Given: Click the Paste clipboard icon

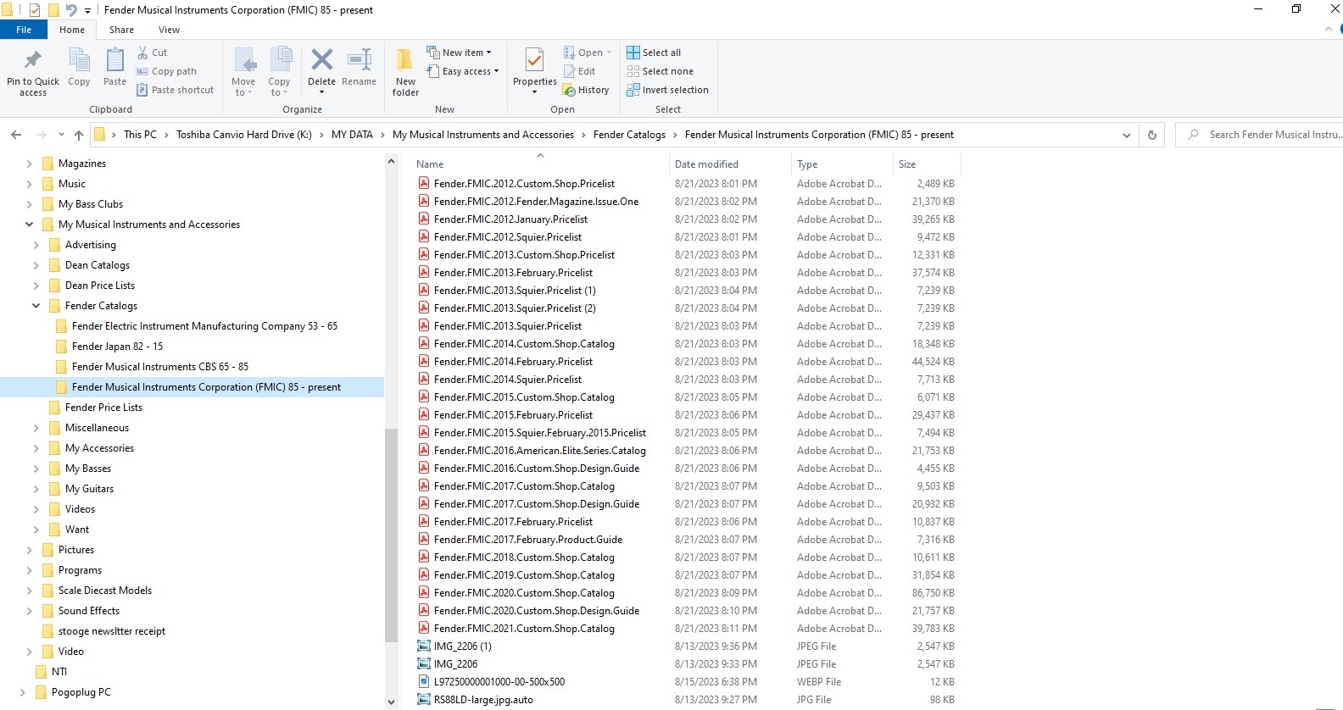Looking at the screenshot, I should (114, 60).
